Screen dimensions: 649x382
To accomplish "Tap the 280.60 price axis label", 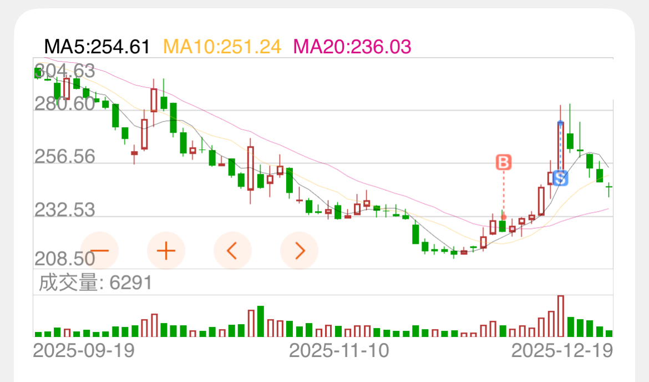I will click(x=64, y=104).
